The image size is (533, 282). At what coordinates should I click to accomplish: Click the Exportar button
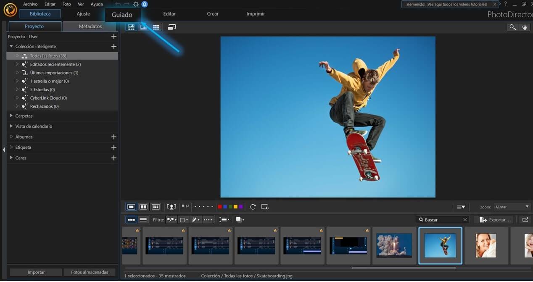click(494, 219)
